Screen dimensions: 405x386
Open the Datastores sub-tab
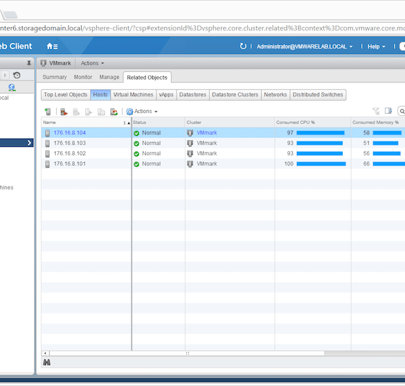point(192,95)
